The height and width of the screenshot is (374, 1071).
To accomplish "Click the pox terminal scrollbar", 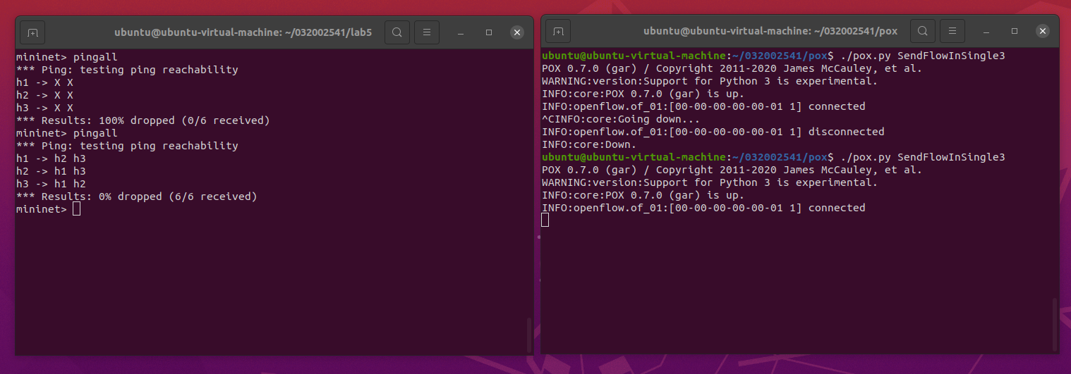I will click(1055, 324).
